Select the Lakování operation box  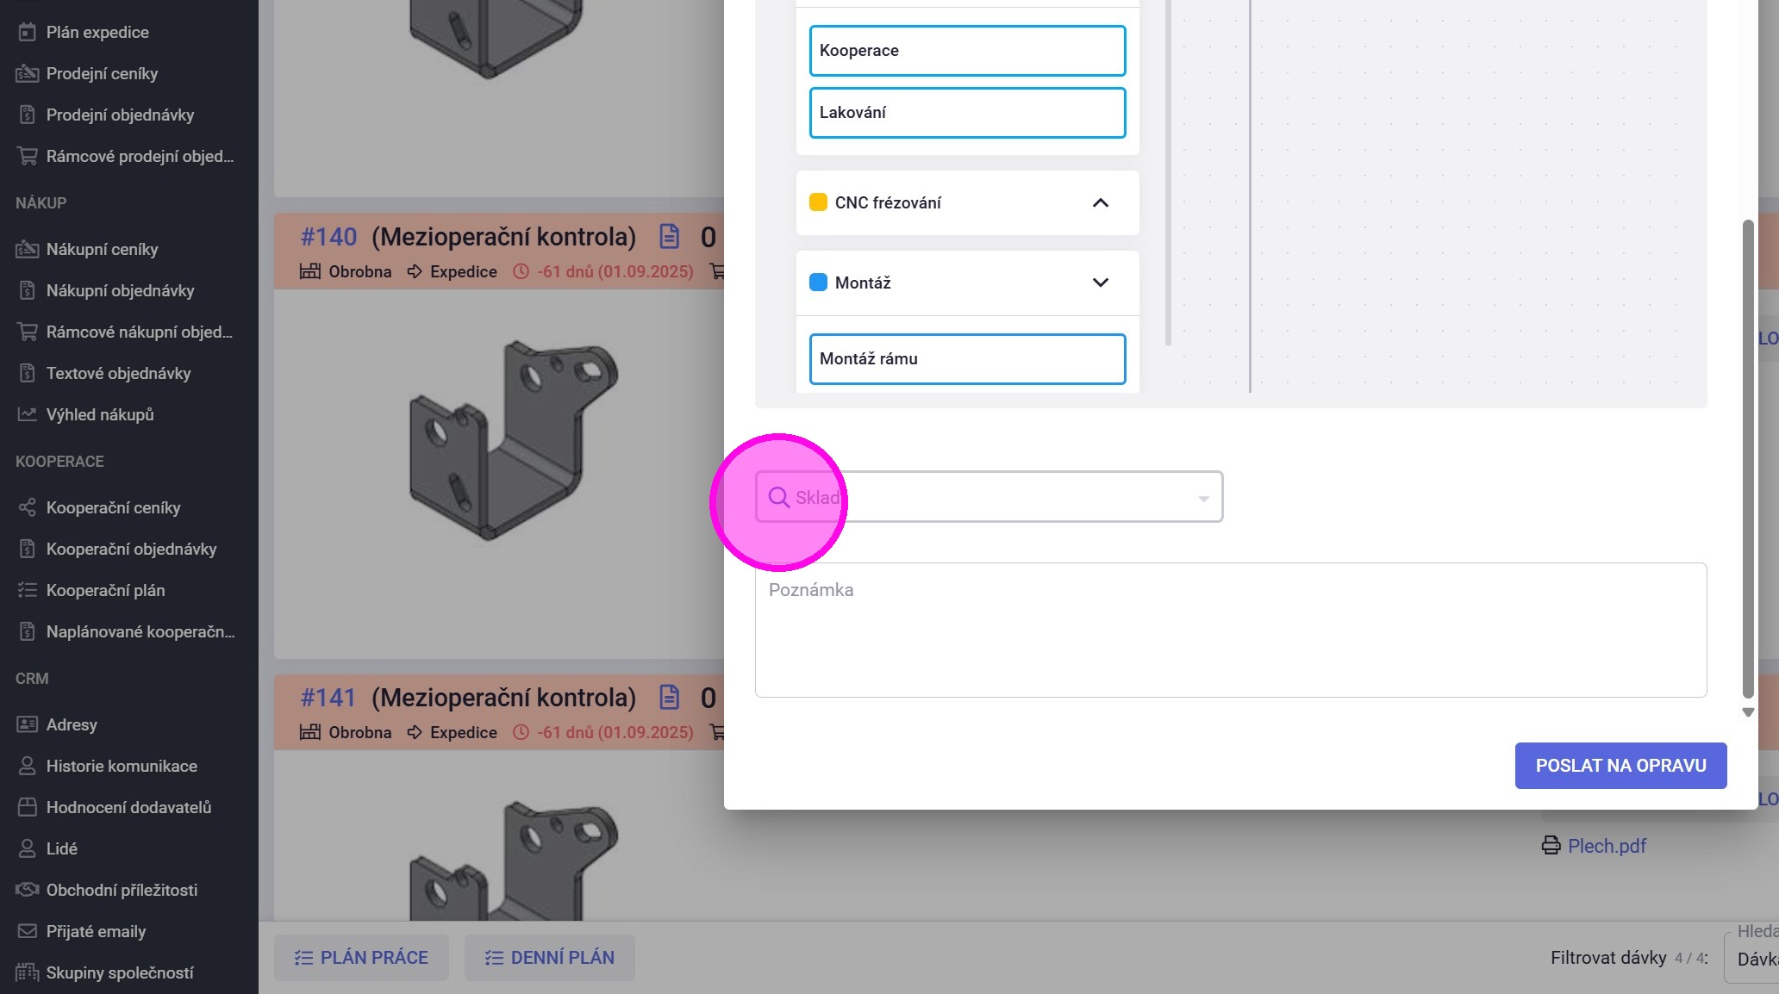pos(967,112)
